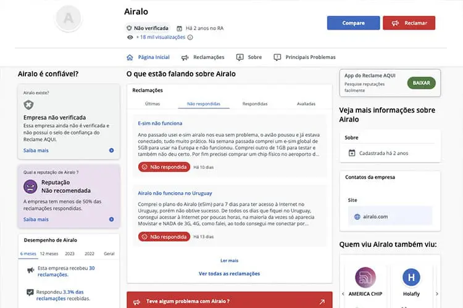Click the megaphone icon beside Esta empresa recebeu

tap(30, 270)
